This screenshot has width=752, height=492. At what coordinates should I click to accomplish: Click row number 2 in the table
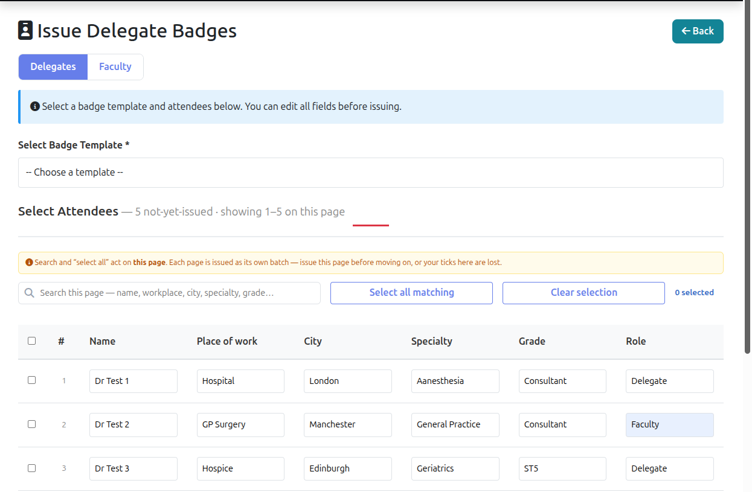click(64, 425)
